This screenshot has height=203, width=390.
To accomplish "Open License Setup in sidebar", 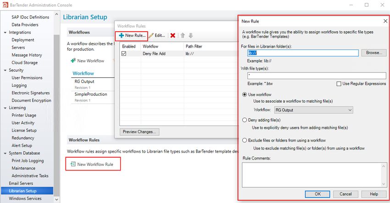I will click(x=24, y=130).
